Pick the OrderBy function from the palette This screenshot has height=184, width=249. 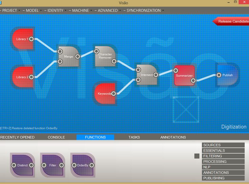(83, 165)
